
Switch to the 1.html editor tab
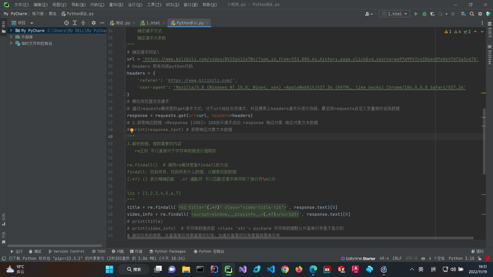tap(153, 23)
